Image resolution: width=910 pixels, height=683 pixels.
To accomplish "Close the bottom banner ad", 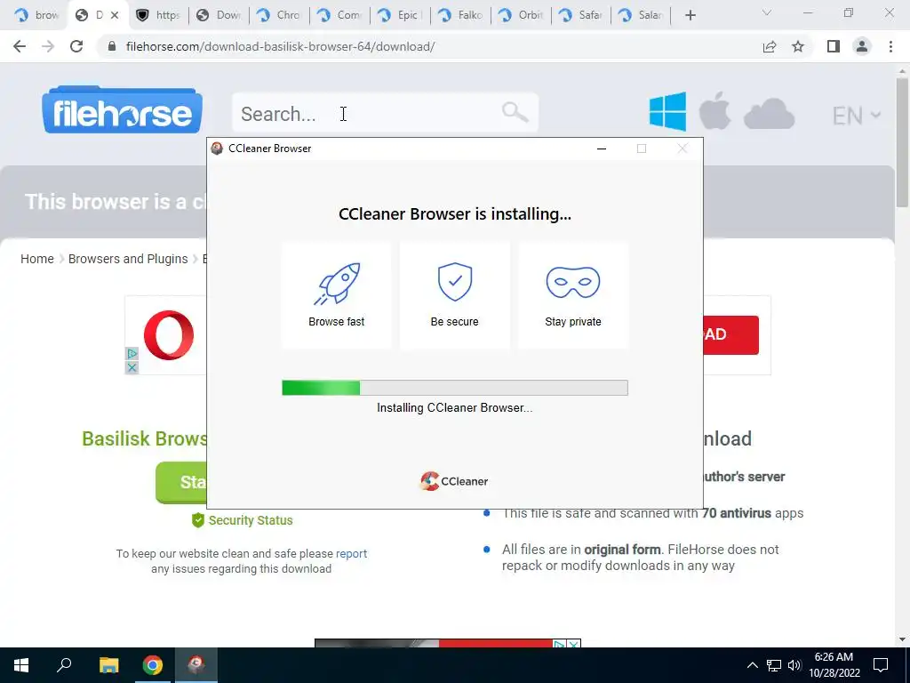I will (573, 644).
